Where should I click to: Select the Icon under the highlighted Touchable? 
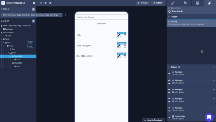coord(18,60)
